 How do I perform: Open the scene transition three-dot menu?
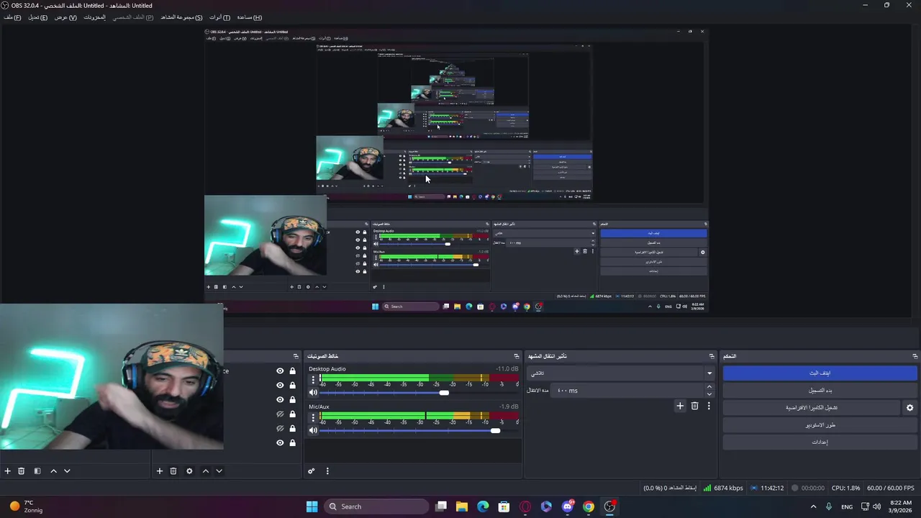tap(709, 406)
